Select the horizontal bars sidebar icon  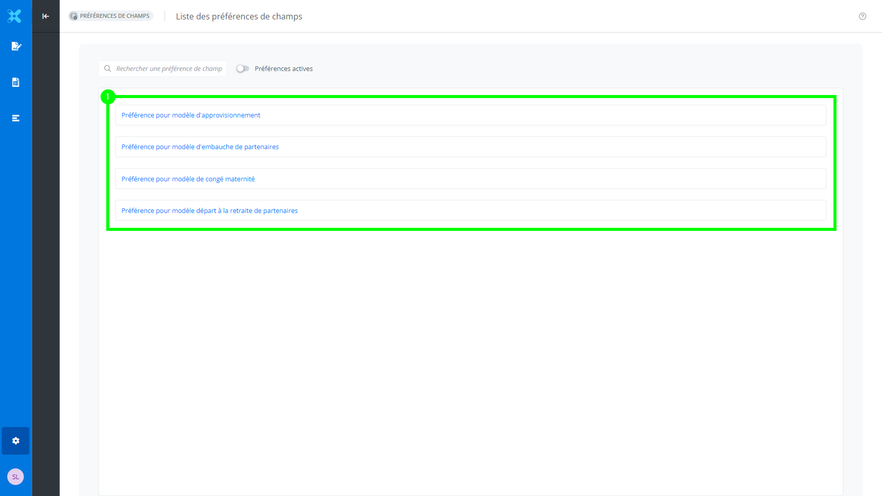pos(16,118)
